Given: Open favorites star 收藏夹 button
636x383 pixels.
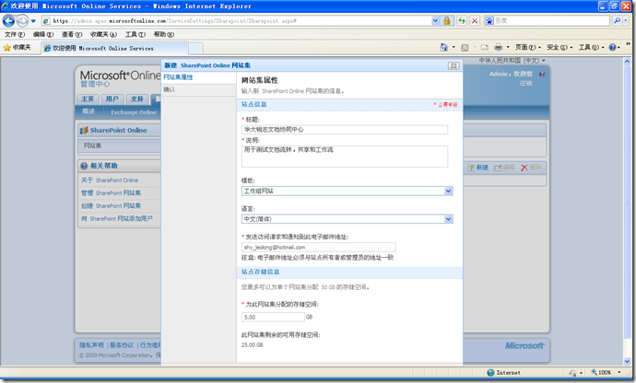Looking at the screenshot, I should click(x=17, y=48).
